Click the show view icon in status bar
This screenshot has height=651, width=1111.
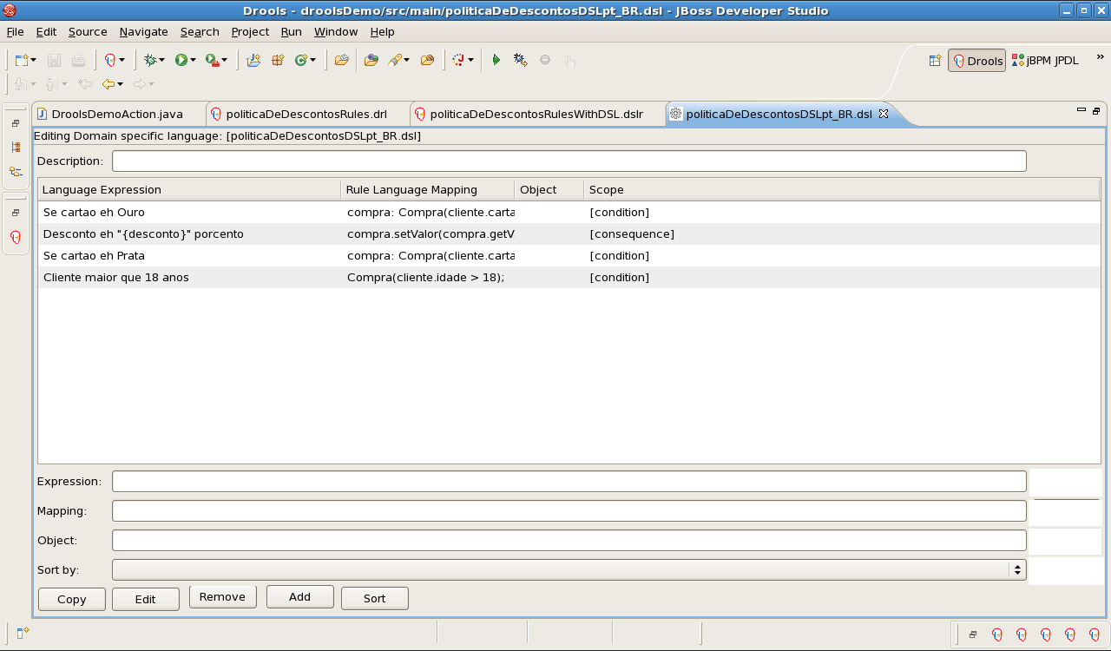click(23, 634)
